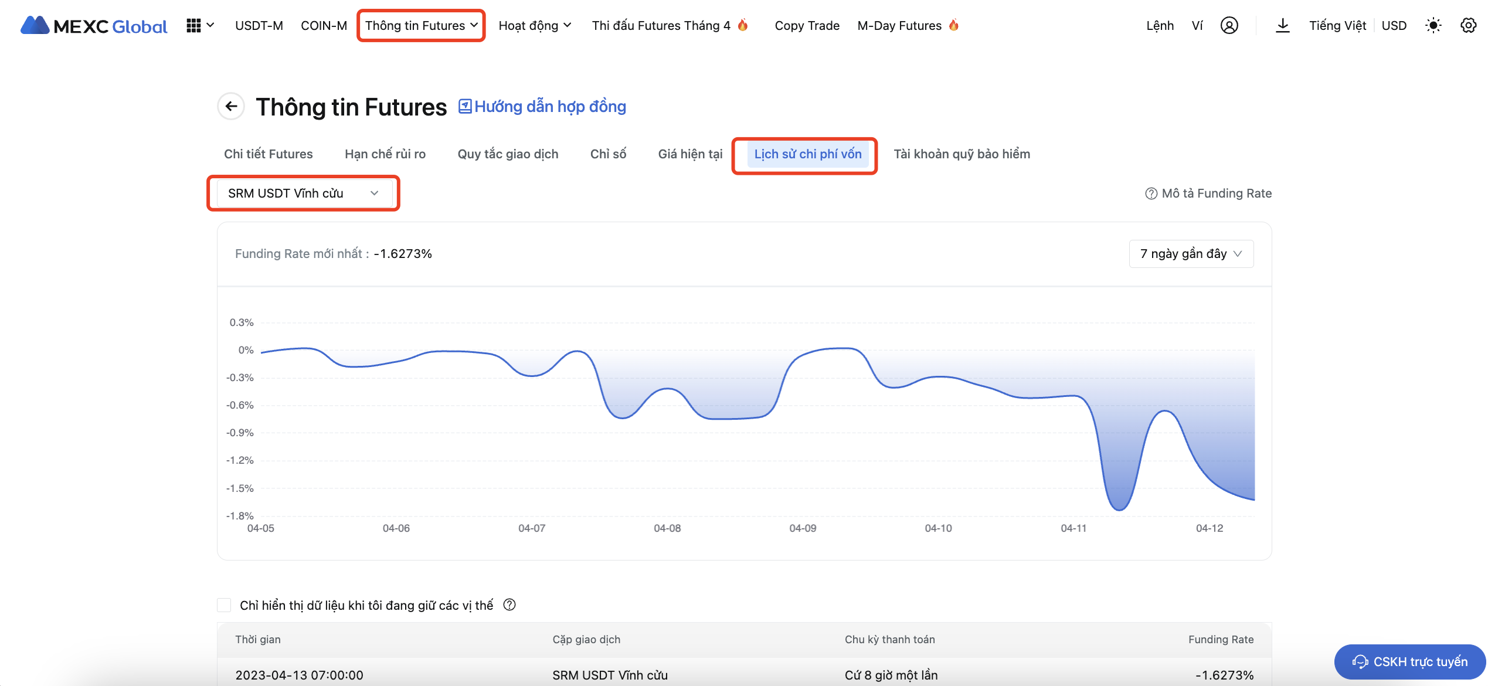The image size is (1488, 686).
Task: Click the chart dip near 04-11
Action: 1119,508
